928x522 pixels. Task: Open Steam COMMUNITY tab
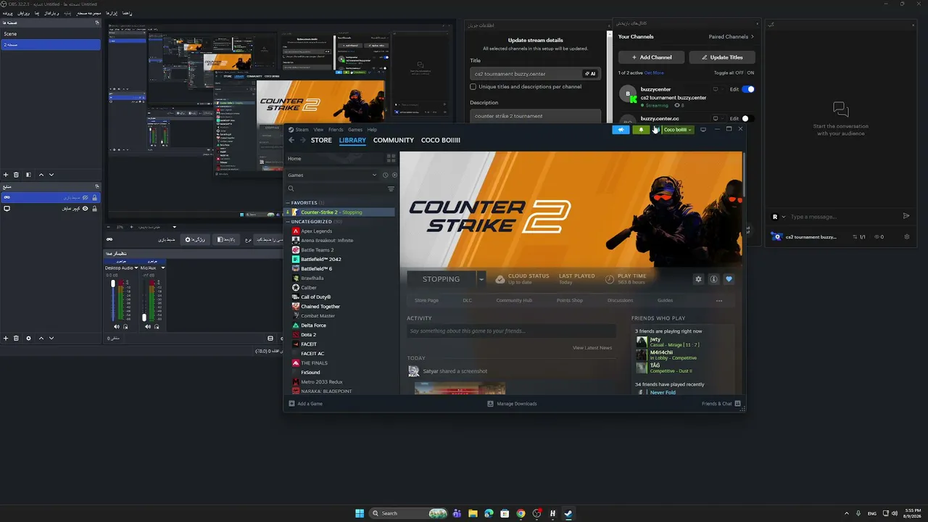click(x=394, y=140)
